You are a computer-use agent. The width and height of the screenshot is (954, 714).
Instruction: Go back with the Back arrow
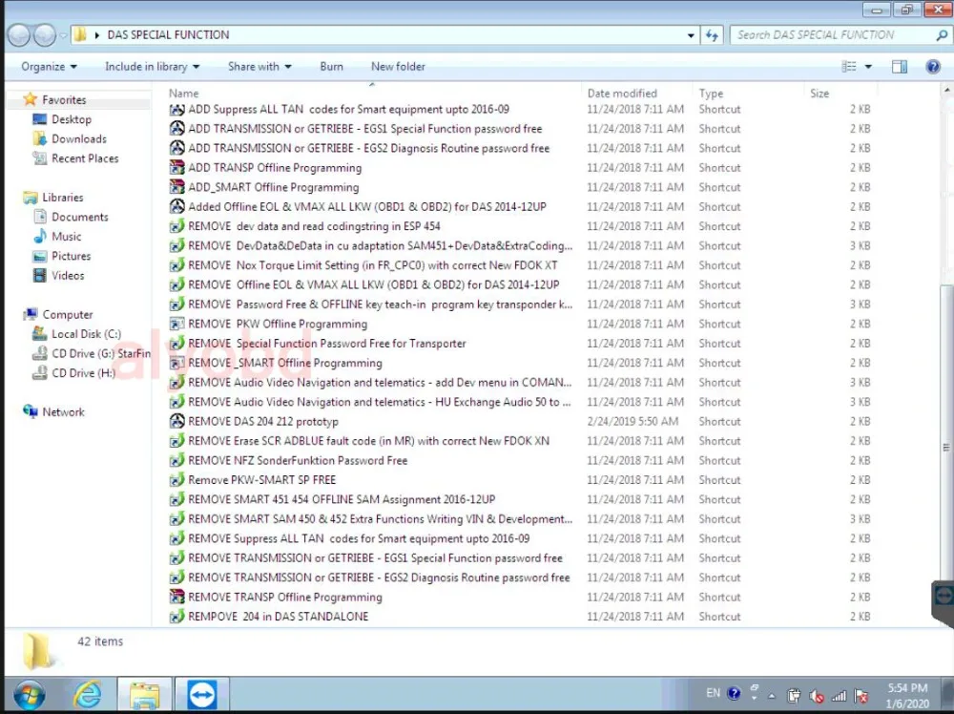point(19,35)
